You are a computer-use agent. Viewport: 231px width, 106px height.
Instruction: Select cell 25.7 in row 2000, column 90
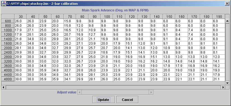coord(94,48)
